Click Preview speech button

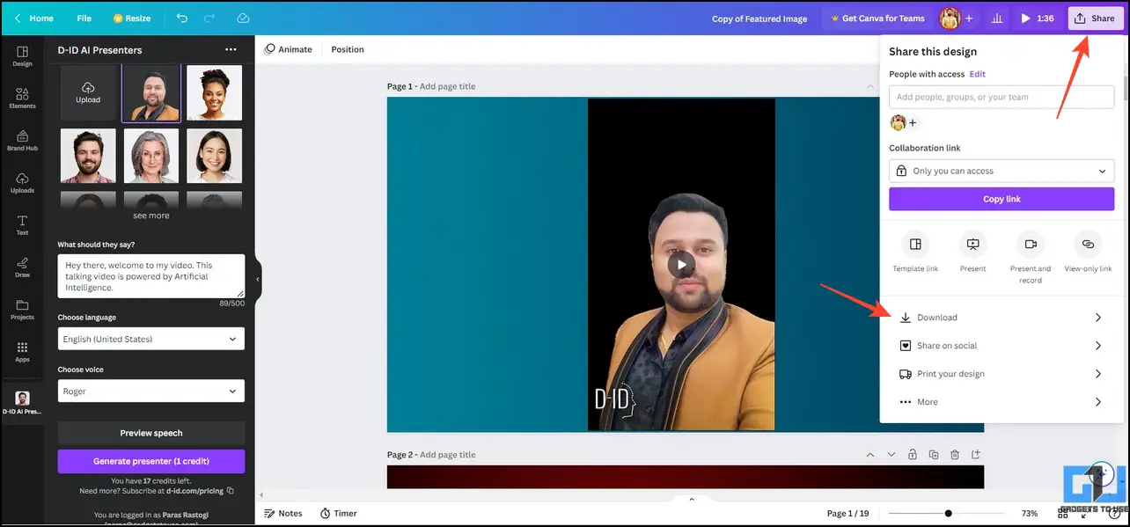[151, 433]
